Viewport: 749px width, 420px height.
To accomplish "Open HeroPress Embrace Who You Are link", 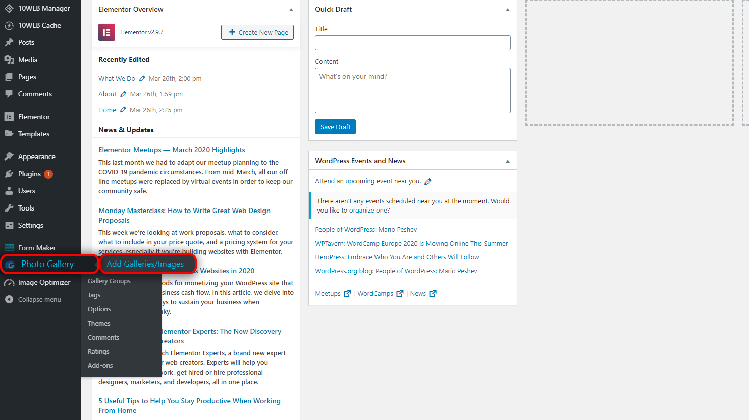I will [x=397, y=257].
